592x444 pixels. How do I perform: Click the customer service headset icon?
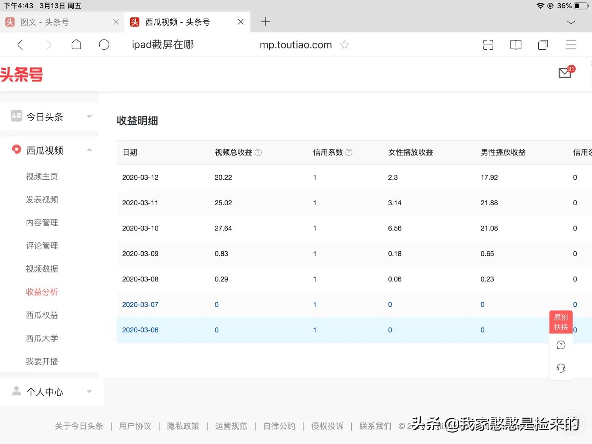[x=561, y=368]
